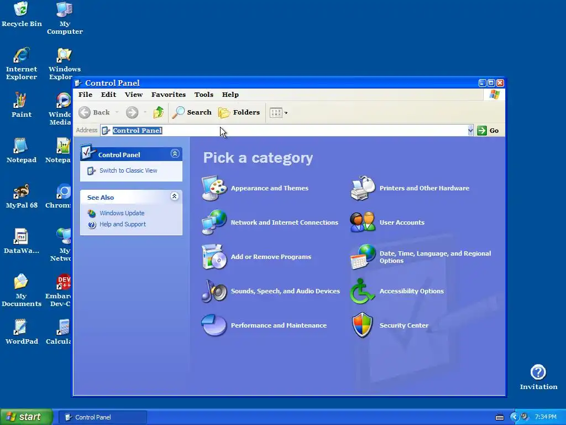Click the User Accounts text link

[402, 222]
